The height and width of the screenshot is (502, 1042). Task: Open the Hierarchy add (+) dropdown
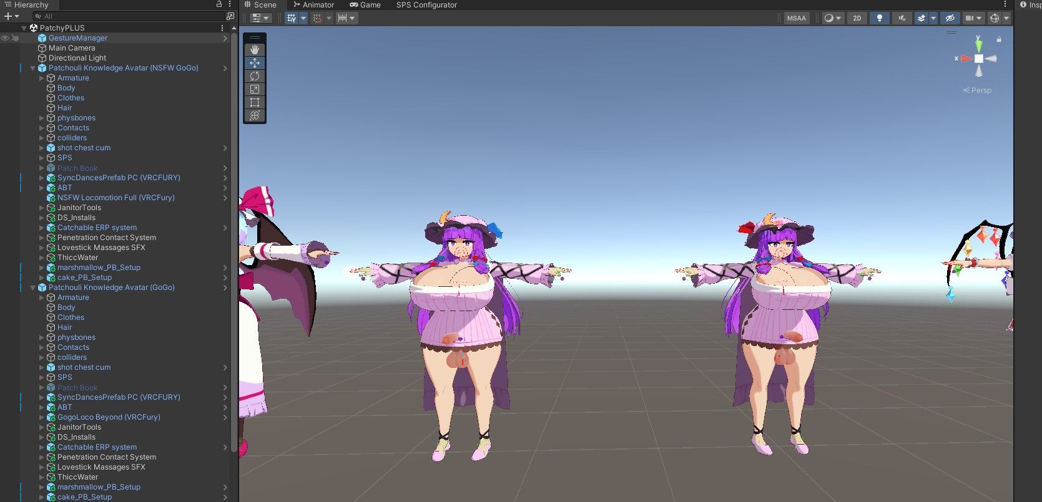click(11, 16)
